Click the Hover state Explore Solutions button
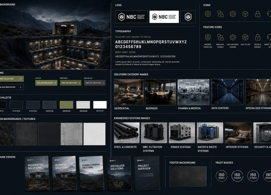The height and width of the screenshot is (195, 271). click(46, 83)
